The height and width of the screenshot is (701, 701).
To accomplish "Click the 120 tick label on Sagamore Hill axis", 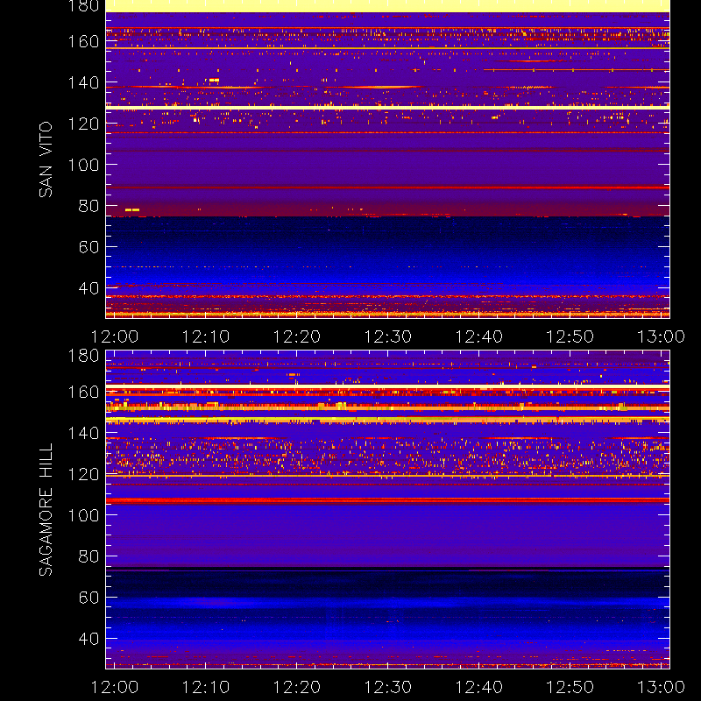I will pos(83,474).
